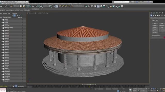Click the Teapot primitive button
The width and height of the screenshot is (165, 92).
[155, 31]
